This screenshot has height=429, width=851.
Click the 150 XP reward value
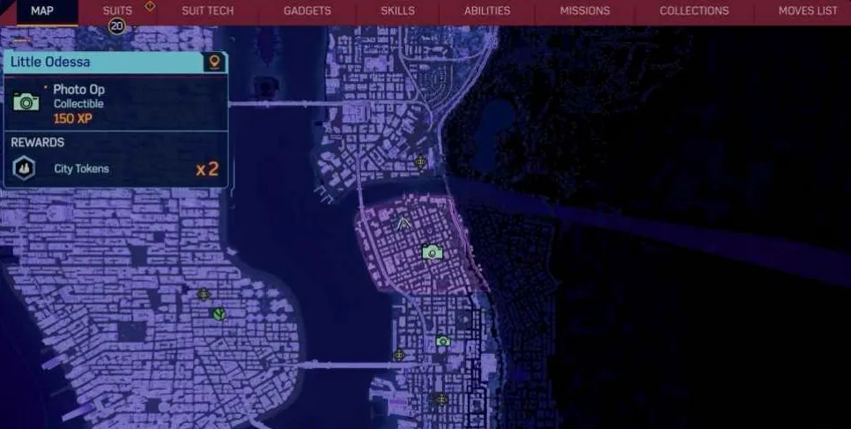pyautogui.click(x=73, y=118)
